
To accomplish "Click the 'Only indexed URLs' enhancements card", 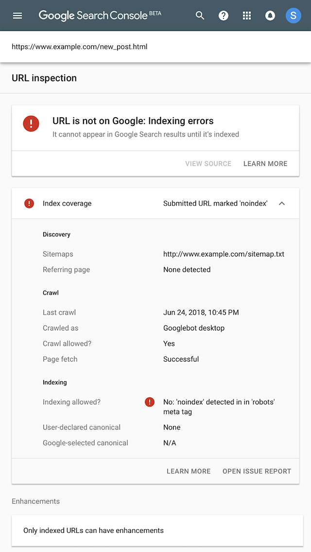I will 155,531.
